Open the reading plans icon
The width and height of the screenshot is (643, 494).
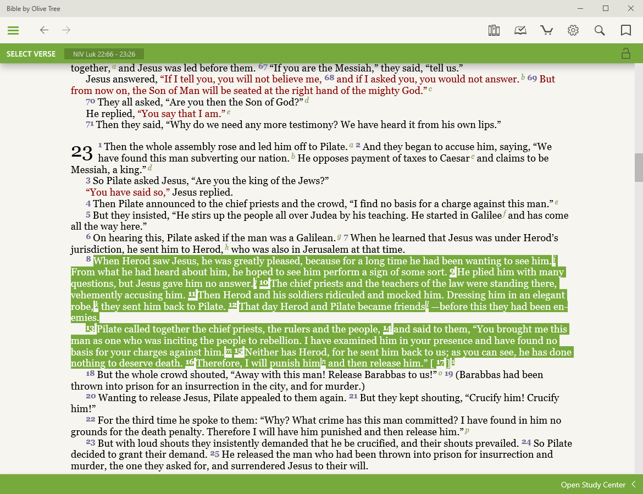(x=520, y=30)
